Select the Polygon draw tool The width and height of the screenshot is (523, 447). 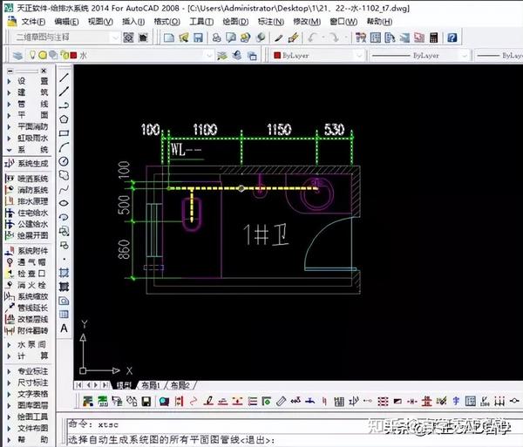(x=64, y=119)
